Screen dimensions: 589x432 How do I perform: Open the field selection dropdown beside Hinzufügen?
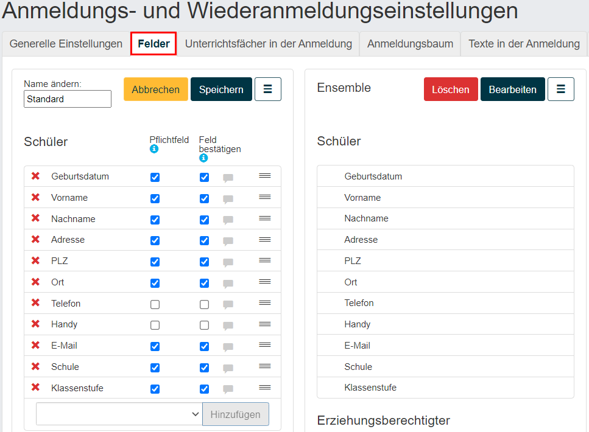point(119,414)
